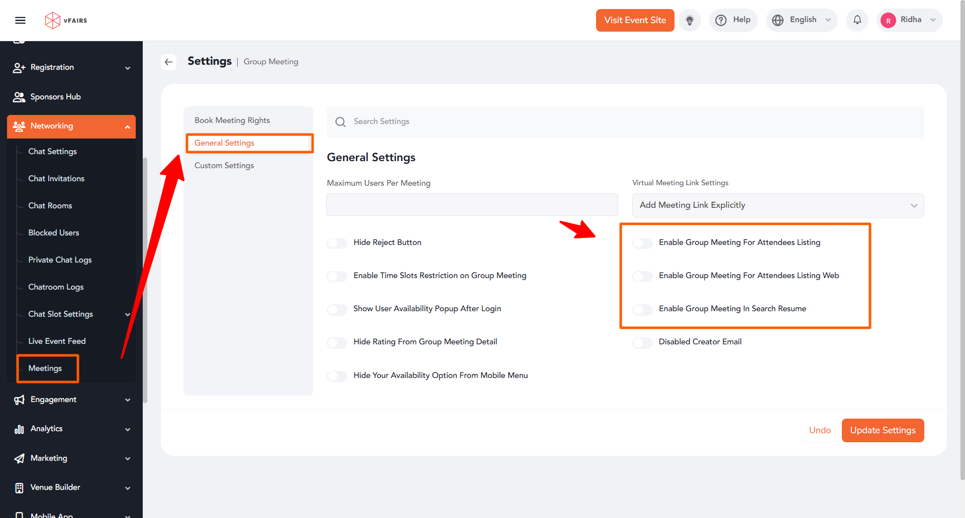Open the hamburger menu icon

pyautogui.click(x=20, y=20)
